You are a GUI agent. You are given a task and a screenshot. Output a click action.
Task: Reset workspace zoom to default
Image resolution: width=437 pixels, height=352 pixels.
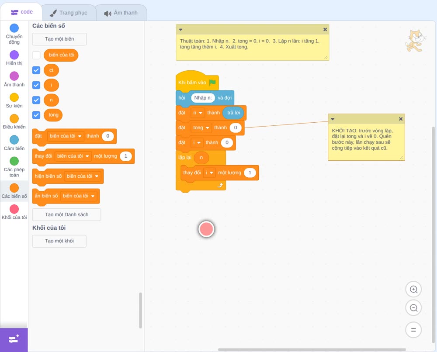413,330
